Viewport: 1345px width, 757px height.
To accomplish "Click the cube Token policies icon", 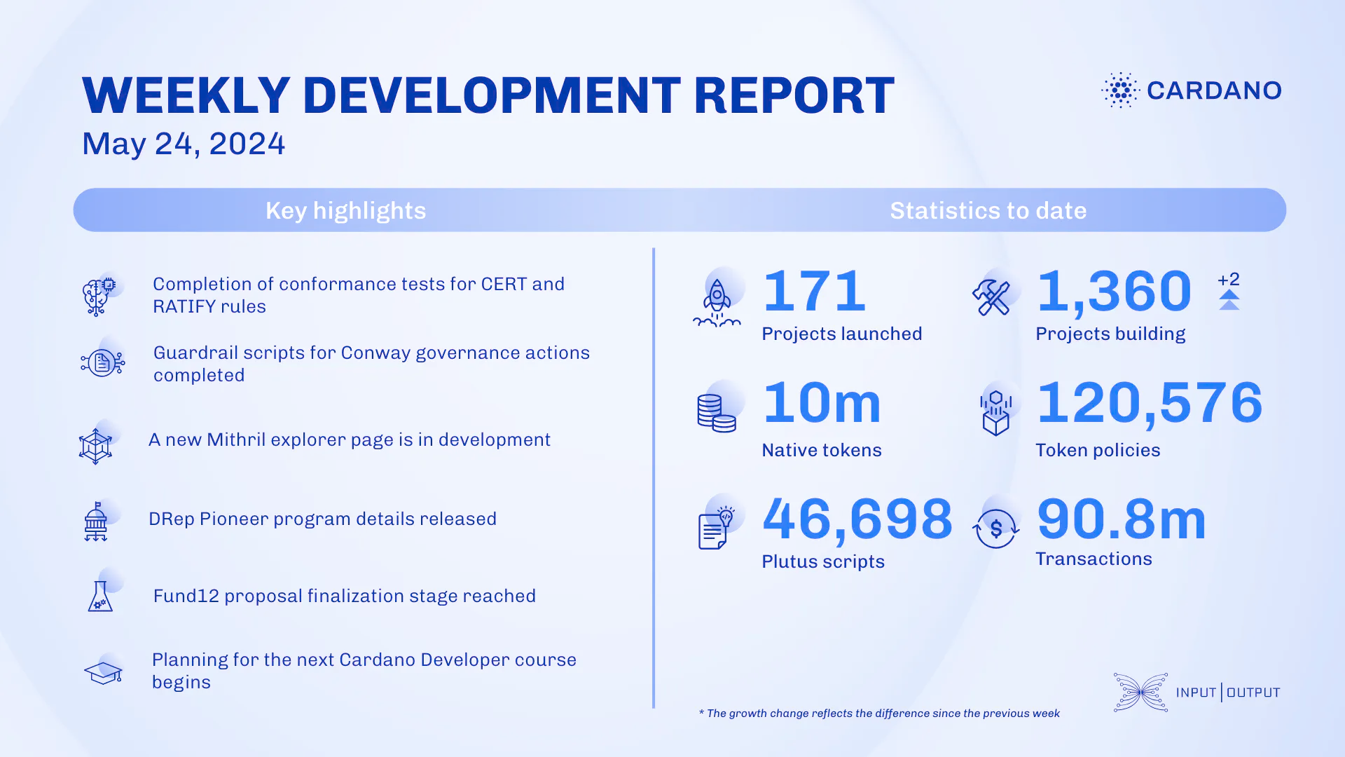I will [x=995, y=414].
